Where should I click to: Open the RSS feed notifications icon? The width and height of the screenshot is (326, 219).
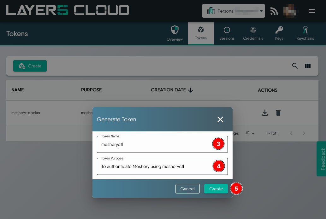tap(274, 11)
